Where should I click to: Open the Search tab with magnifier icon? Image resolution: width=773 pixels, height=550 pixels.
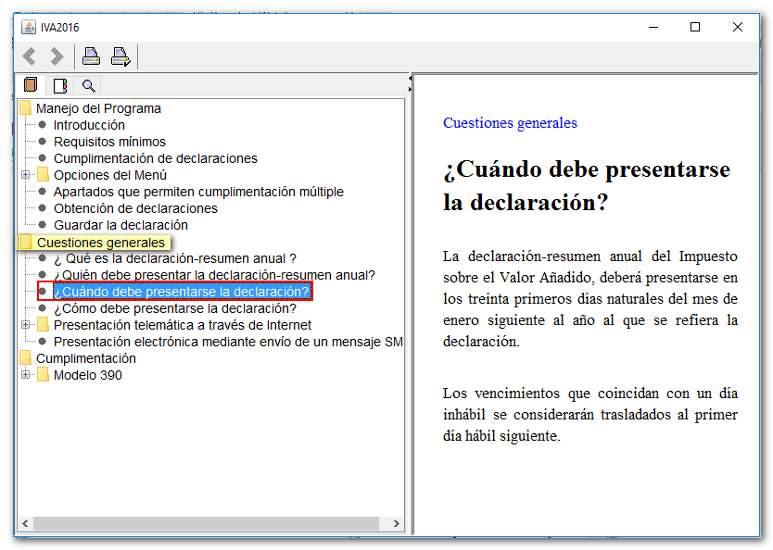[88, 86]
